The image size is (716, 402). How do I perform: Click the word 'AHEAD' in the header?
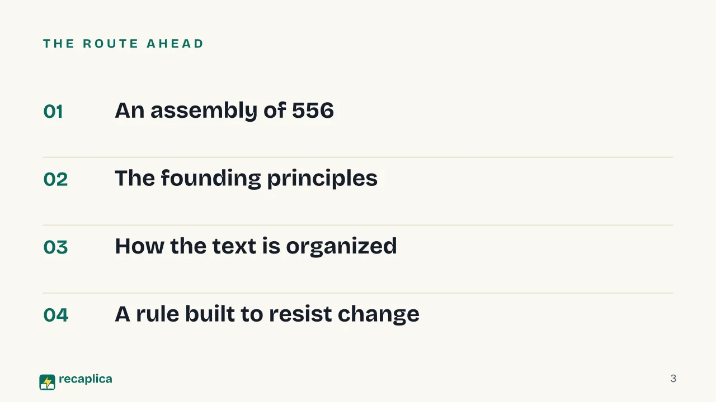click(176, 44)
